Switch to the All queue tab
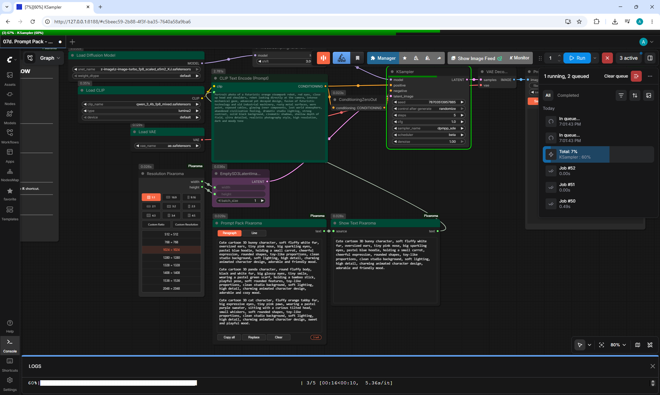 click(548, 95)
